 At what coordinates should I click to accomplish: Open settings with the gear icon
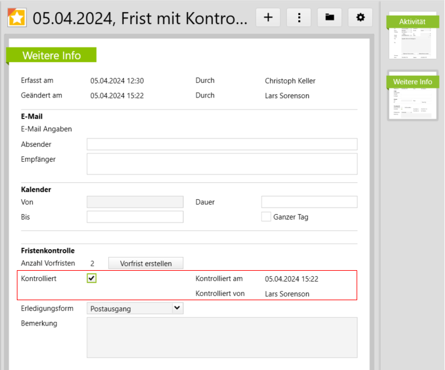tap(360, 17)
